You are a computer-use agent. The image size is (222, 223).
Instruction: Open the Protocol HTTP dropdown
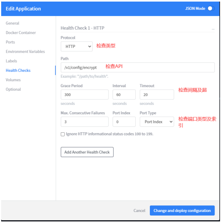point(76,46)
